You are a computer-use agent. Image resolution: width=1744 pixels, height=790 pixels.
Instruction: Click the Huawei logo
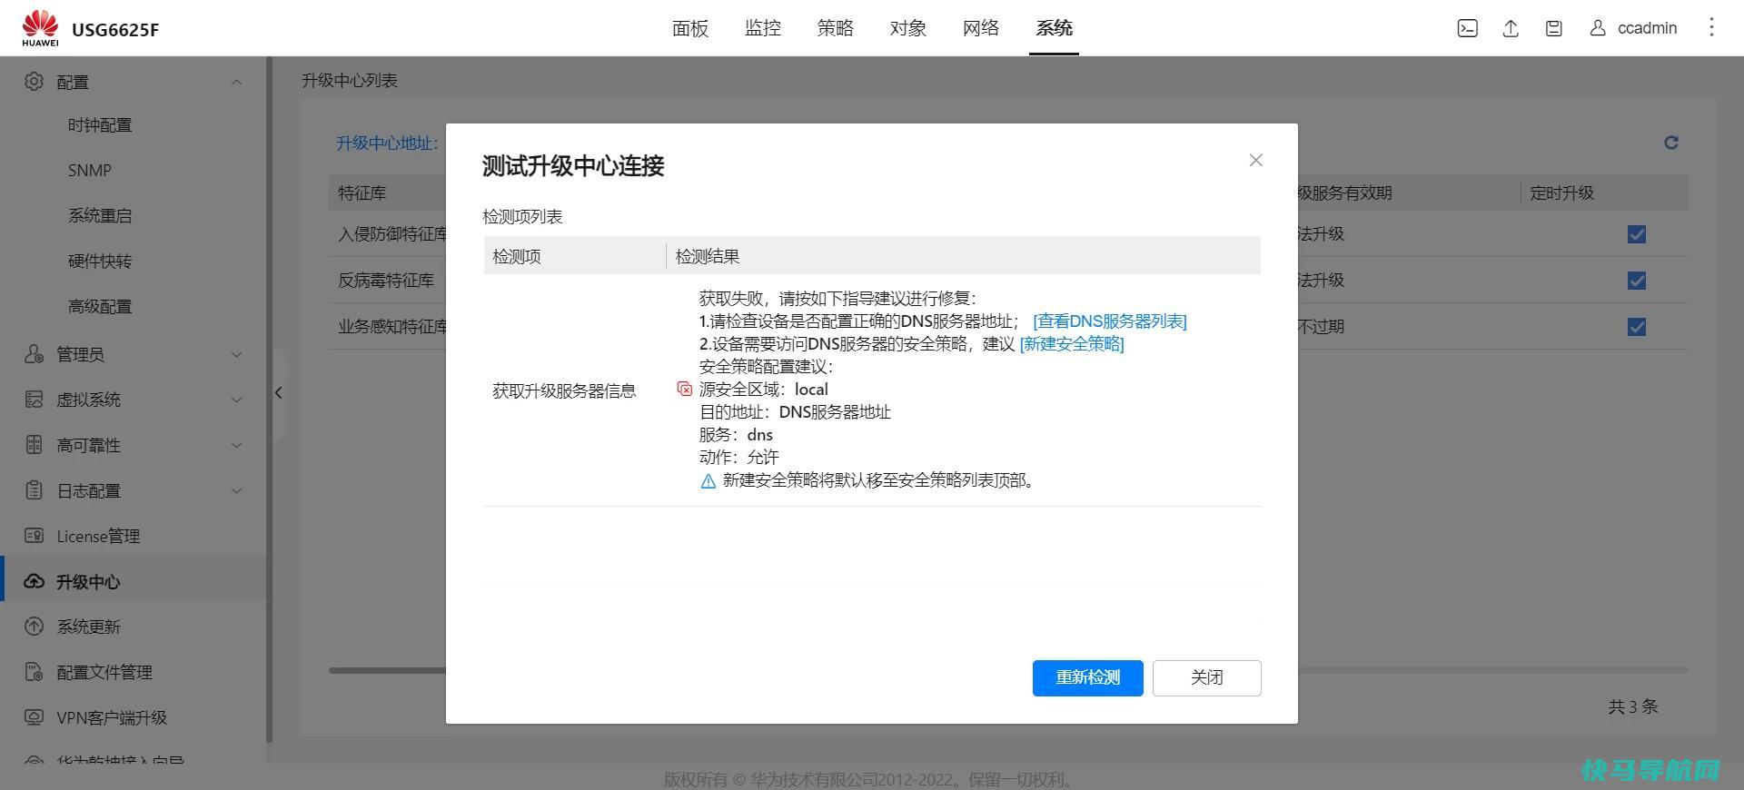tap(40, 28)
